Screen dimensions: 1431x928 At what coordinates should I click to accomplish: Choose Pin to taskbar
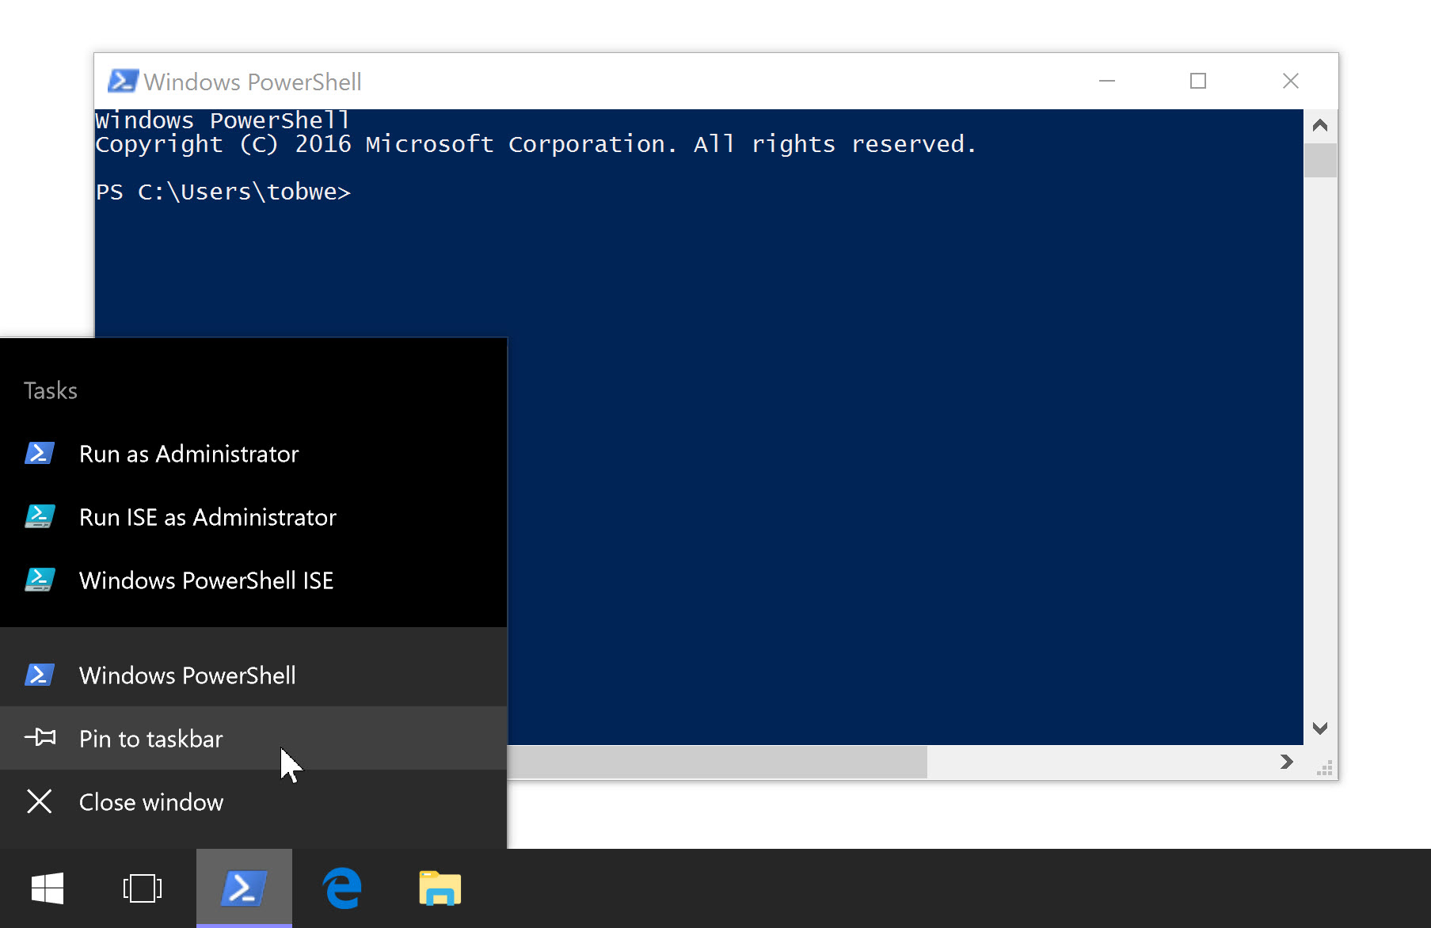pyautogui.click(x=253, y=738)
